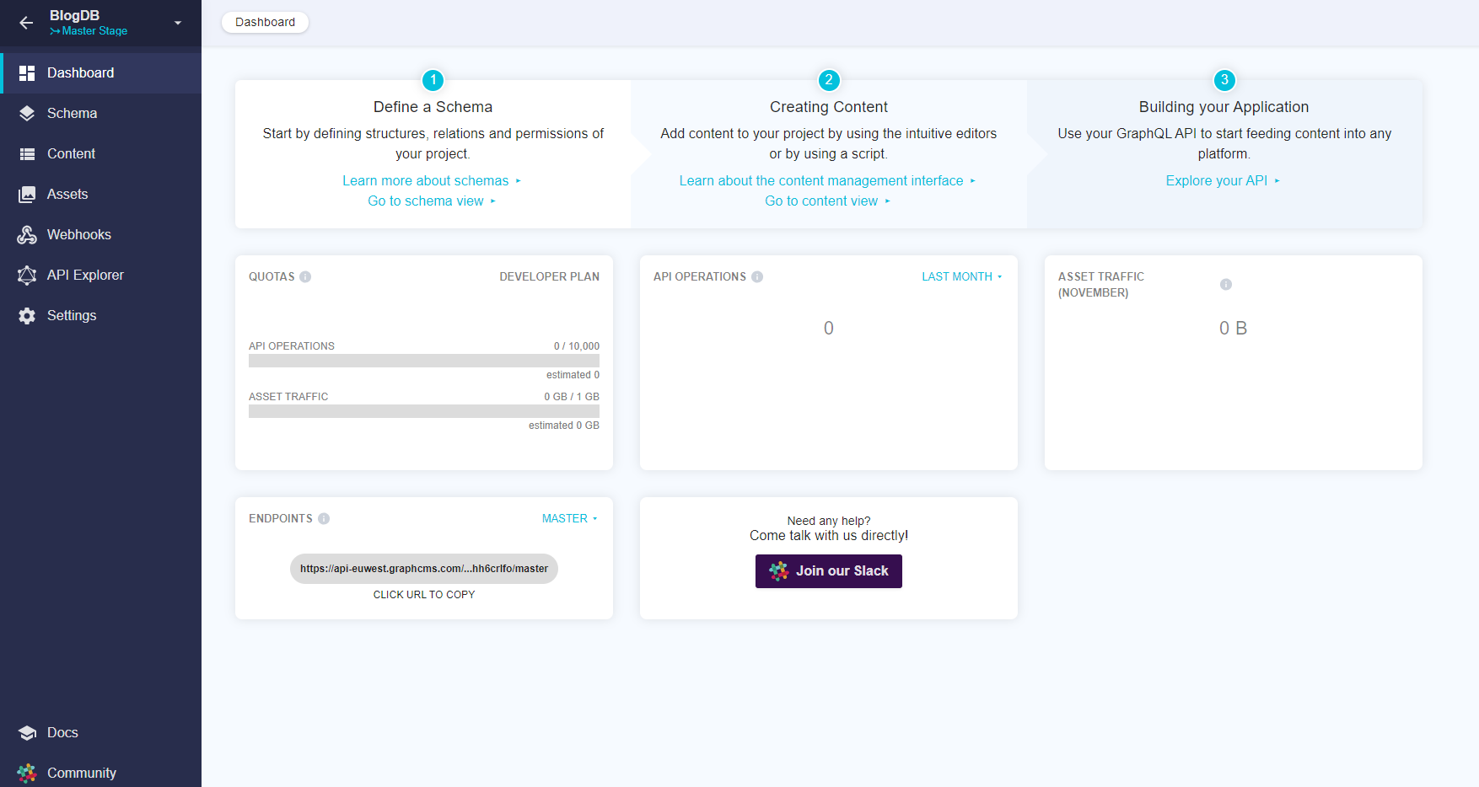The width and height of the screenshot is (1479, 787).
Task: Open the Content section in sidebar
Action: tap(70, 153)
